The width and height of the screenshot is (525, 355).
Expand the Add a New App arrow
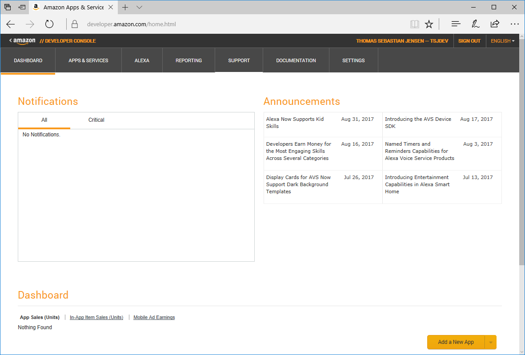point(491,342)
